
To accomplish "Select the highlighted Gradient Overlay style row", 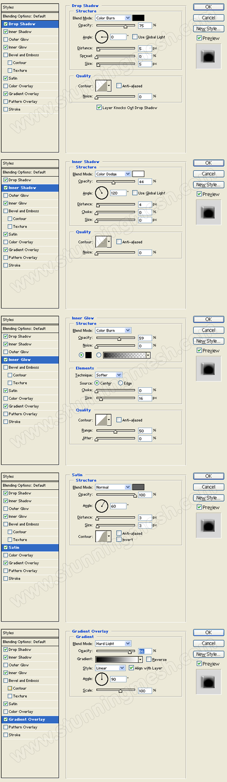I will (x=30, y=719).
